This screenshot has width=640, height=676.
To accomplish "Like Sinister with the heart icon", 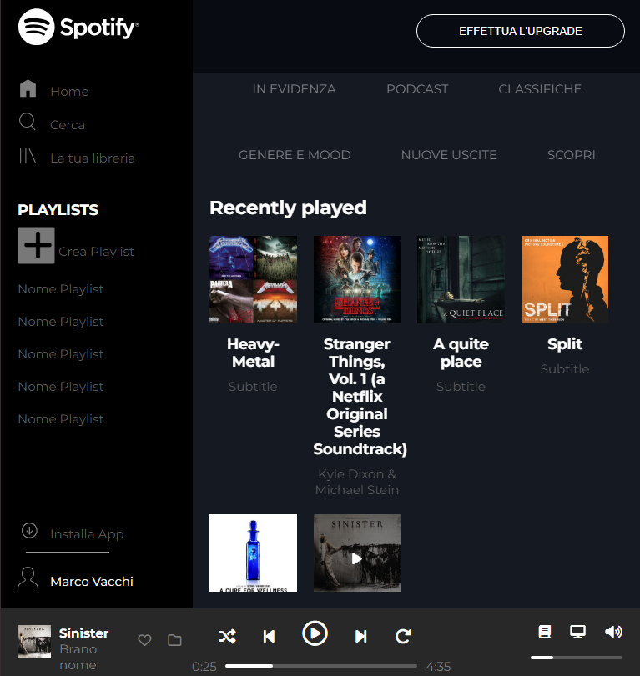I will click(144, 640).
